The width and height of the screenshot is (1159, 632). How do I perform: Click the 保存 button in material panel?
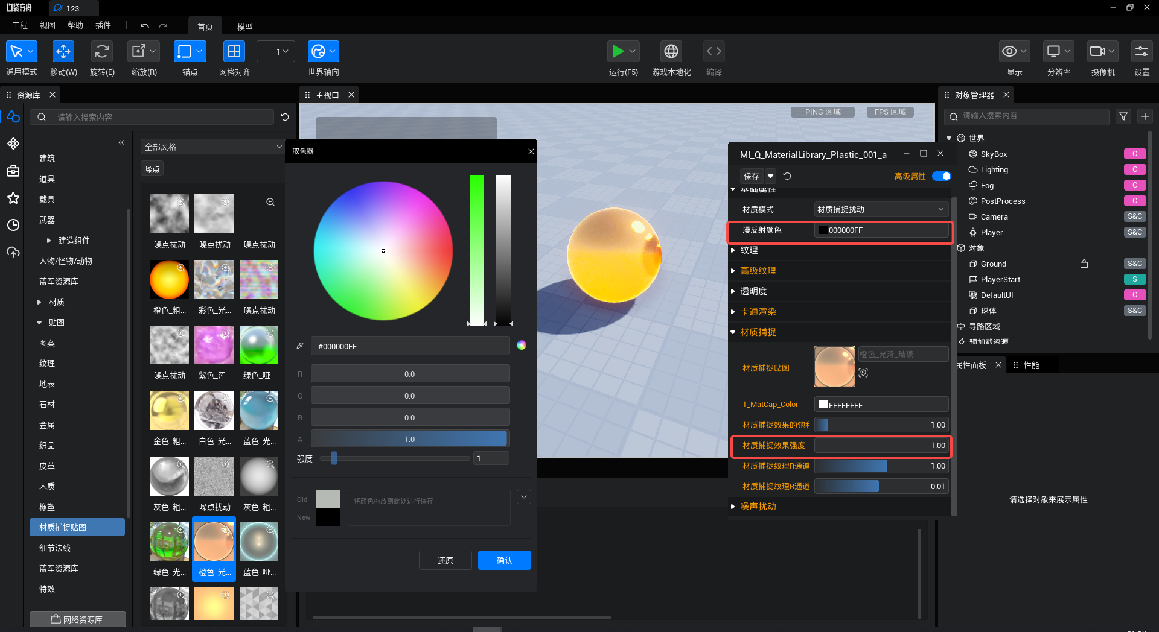(752, 176)
